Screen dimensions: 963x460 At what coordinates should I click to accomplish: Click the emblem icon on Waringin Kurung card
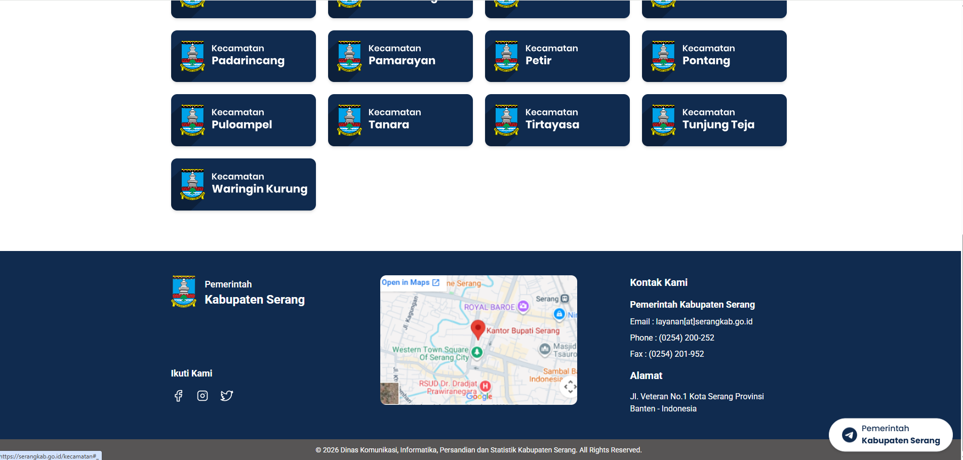pyautogui.click(x=192, y=184)
